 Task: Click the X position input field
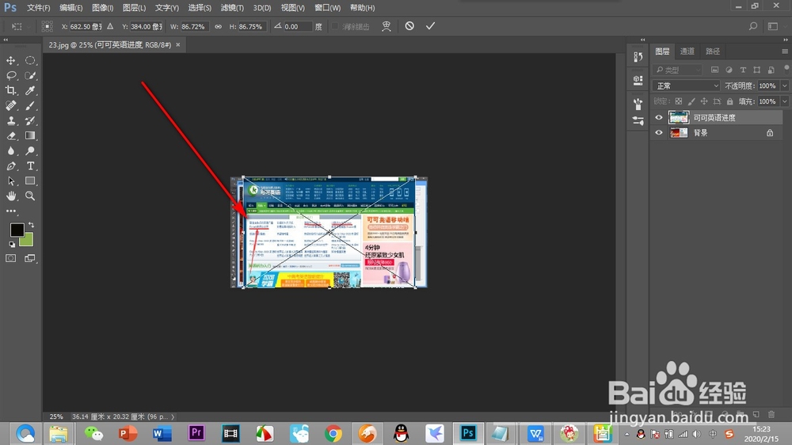[x=86, y=26]
